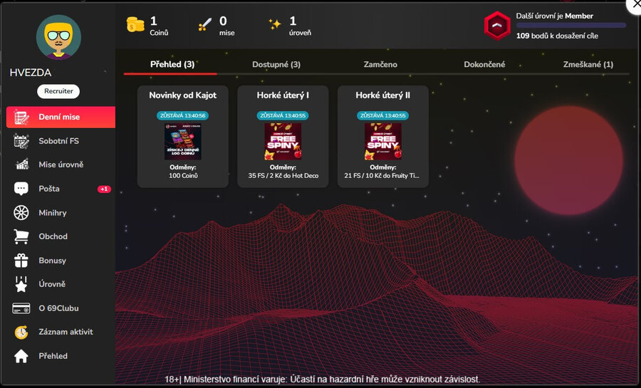Click the Úrovně star icon

click(21, 284)
